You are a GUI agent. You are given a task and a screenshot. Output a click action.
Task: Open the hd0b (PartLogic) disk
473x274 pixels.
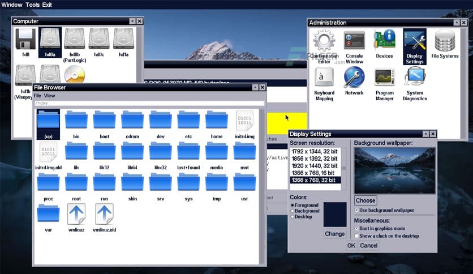[75, 45]
